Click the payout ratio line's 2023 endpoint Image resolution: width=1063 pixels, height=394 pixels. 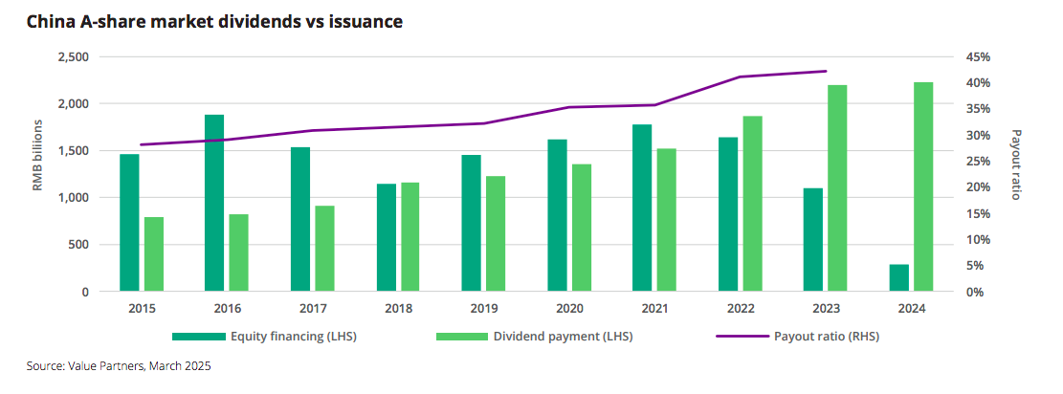tap(826, 71)
